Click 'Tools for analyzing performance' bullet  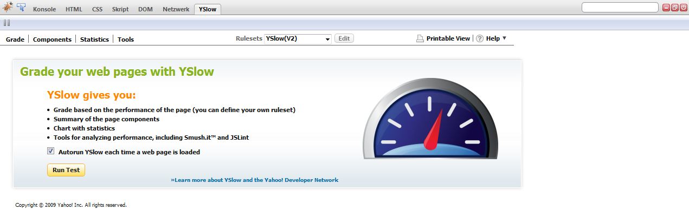(151, 138)
